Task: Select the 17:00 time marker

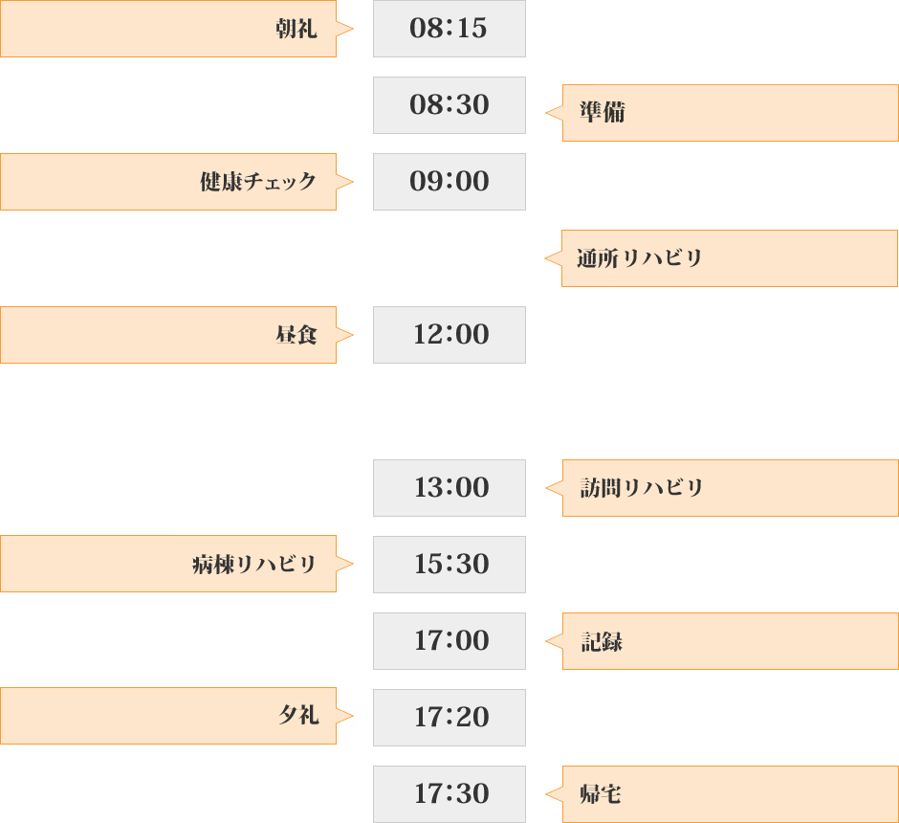Action: (x=449, y=641)
